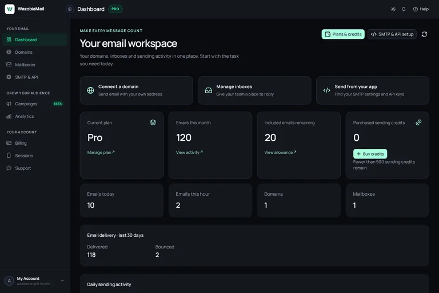Refresh the dashboard with the reload icon
Screen dimensions: 439x293
[x=425, y=34]
